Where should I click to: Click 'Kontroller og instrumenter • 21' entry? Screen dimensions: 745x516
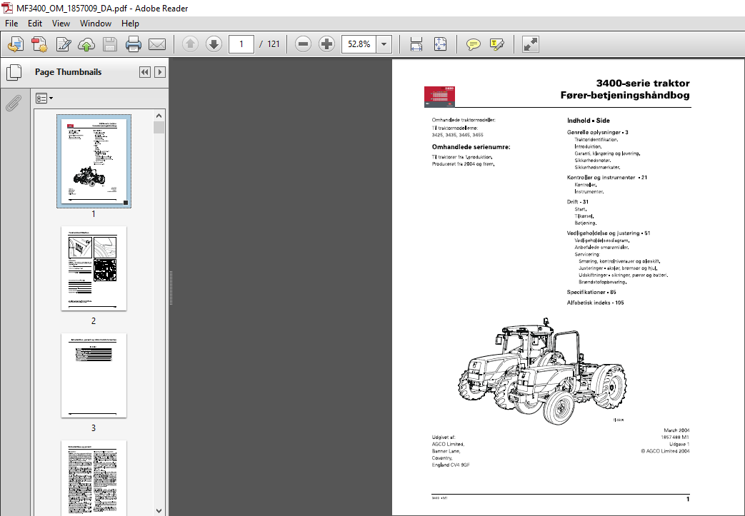coord(606,178)
